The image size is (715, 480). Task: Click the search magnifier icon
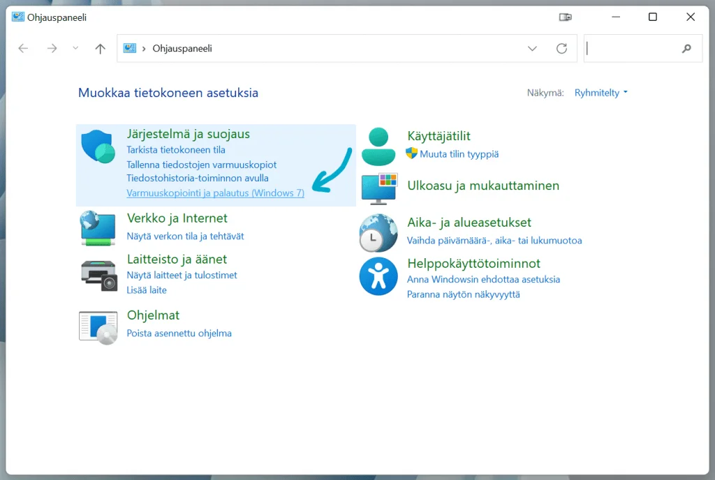686,48
